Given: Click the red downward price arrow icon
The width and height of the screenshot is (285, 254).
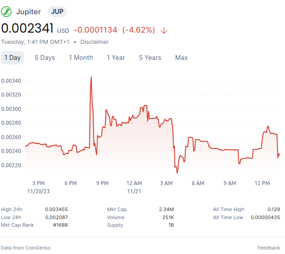Looking at the screenshot, I should (164, 30).
